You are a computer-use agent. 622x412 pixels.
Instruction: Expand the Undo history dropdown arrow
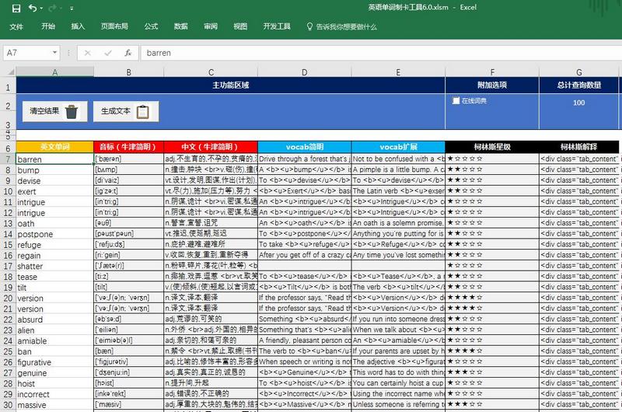point(40,7)
